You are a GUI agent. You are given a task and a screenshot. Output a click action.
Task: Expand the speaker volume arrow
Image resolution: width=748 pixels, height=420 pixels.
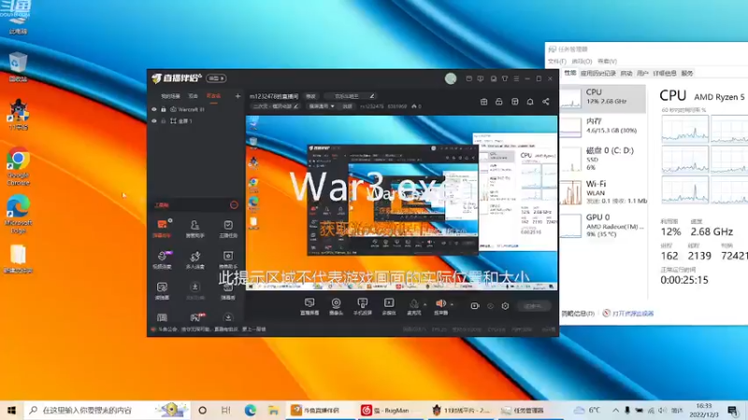point(452,304)
